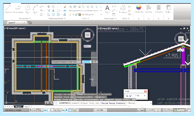Click the Текст (Text) annotation tool

coord(107,9)
